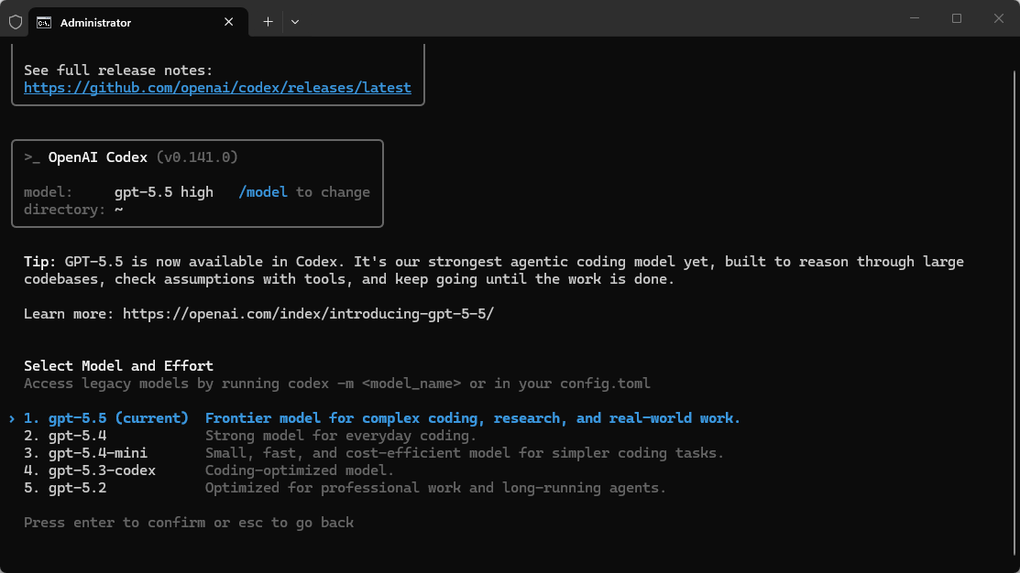Click 'Optimized for professional work' description
This screenshot has width=1020, height=573.
436,488
